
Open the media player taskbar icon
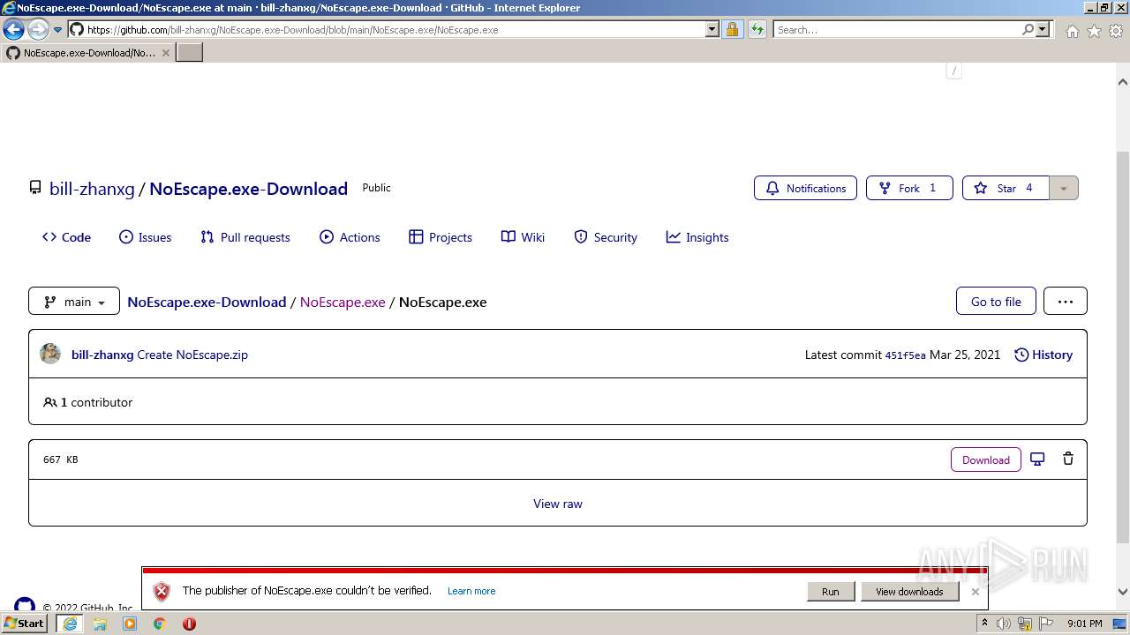pos(130,624)
